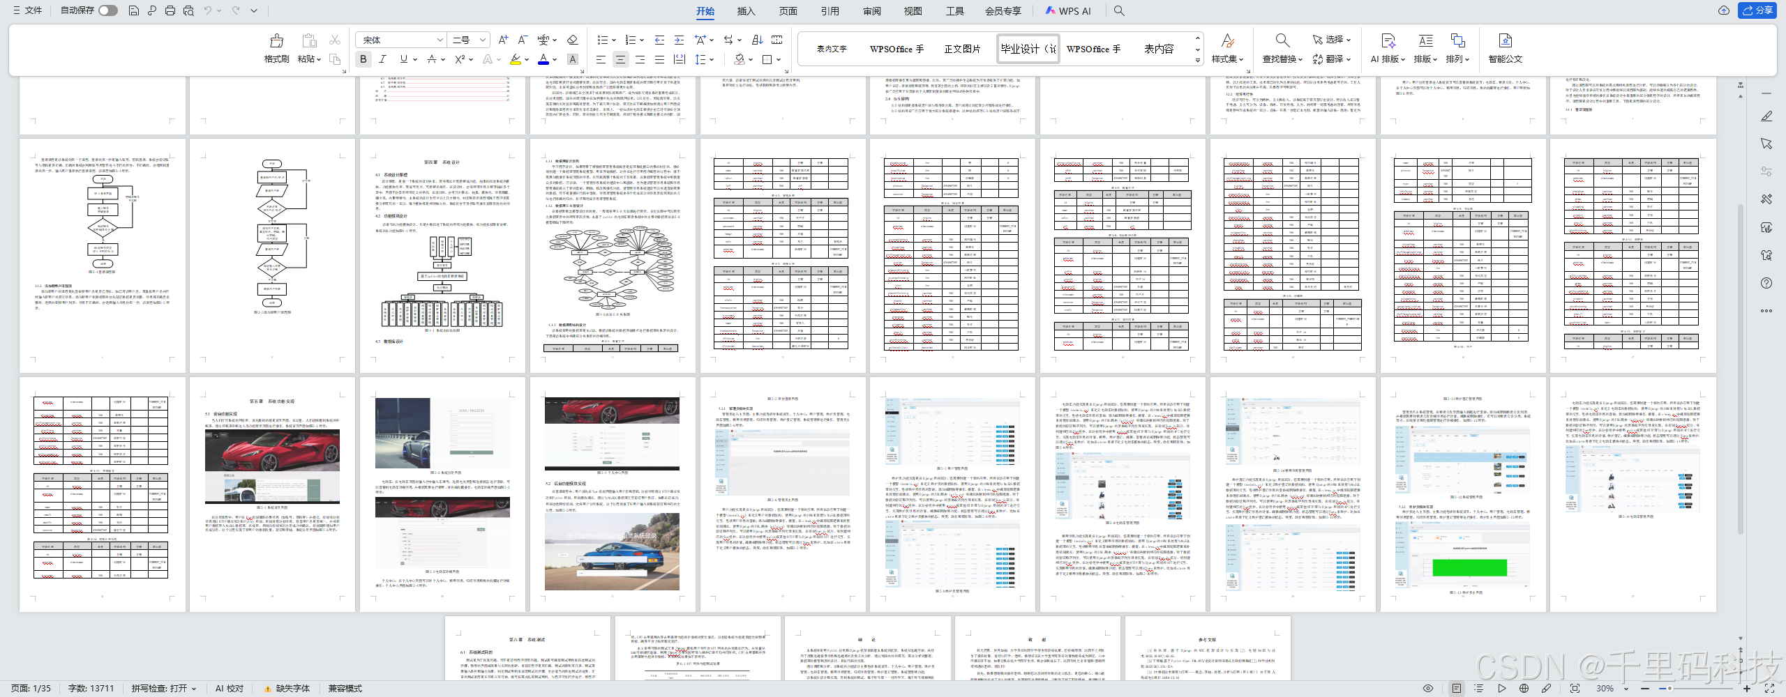The image size is (1786, 697).
Task: Toggle Italic formatting
Action: [382, 59]
